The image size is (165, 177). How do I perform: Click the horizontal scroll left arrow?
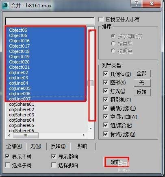tap(9, 135)
